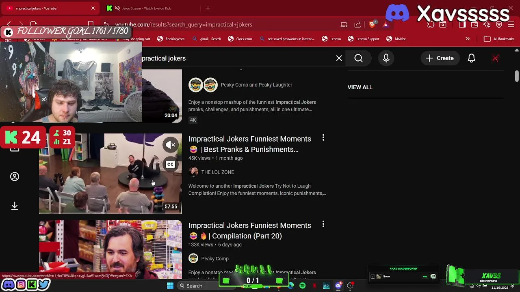The image size is (520, 292).
Task: Open options menu for Compilation (Part 20) video
Action: [x=323, y=224]
